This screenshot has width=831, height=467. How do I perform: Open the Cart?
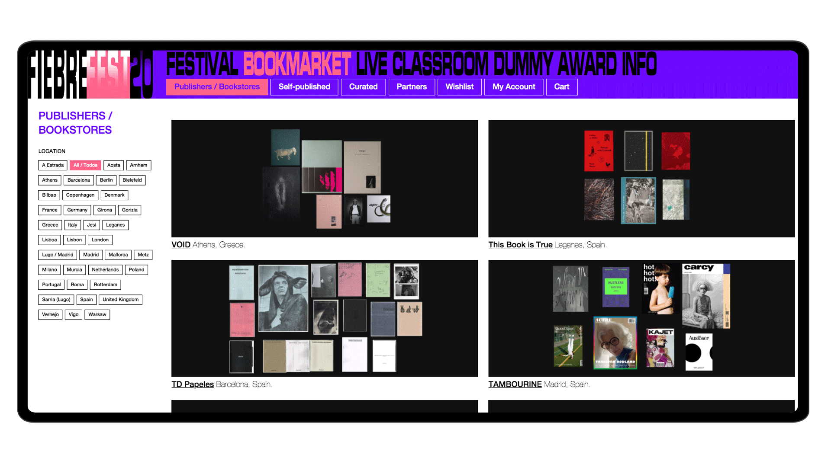pyautogui.click(x=561, y=87)
